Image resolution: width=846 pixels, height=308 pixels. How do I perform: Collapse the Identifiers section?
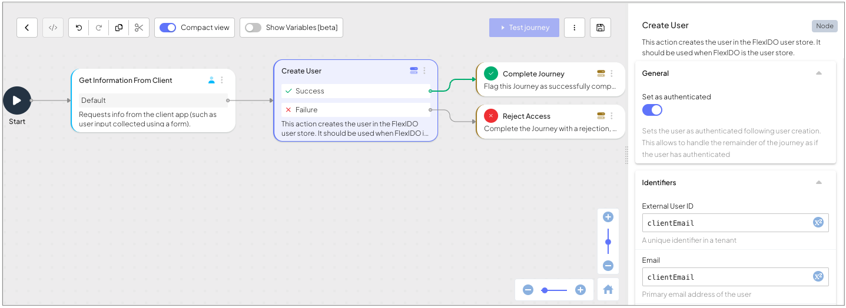point(818,183)
